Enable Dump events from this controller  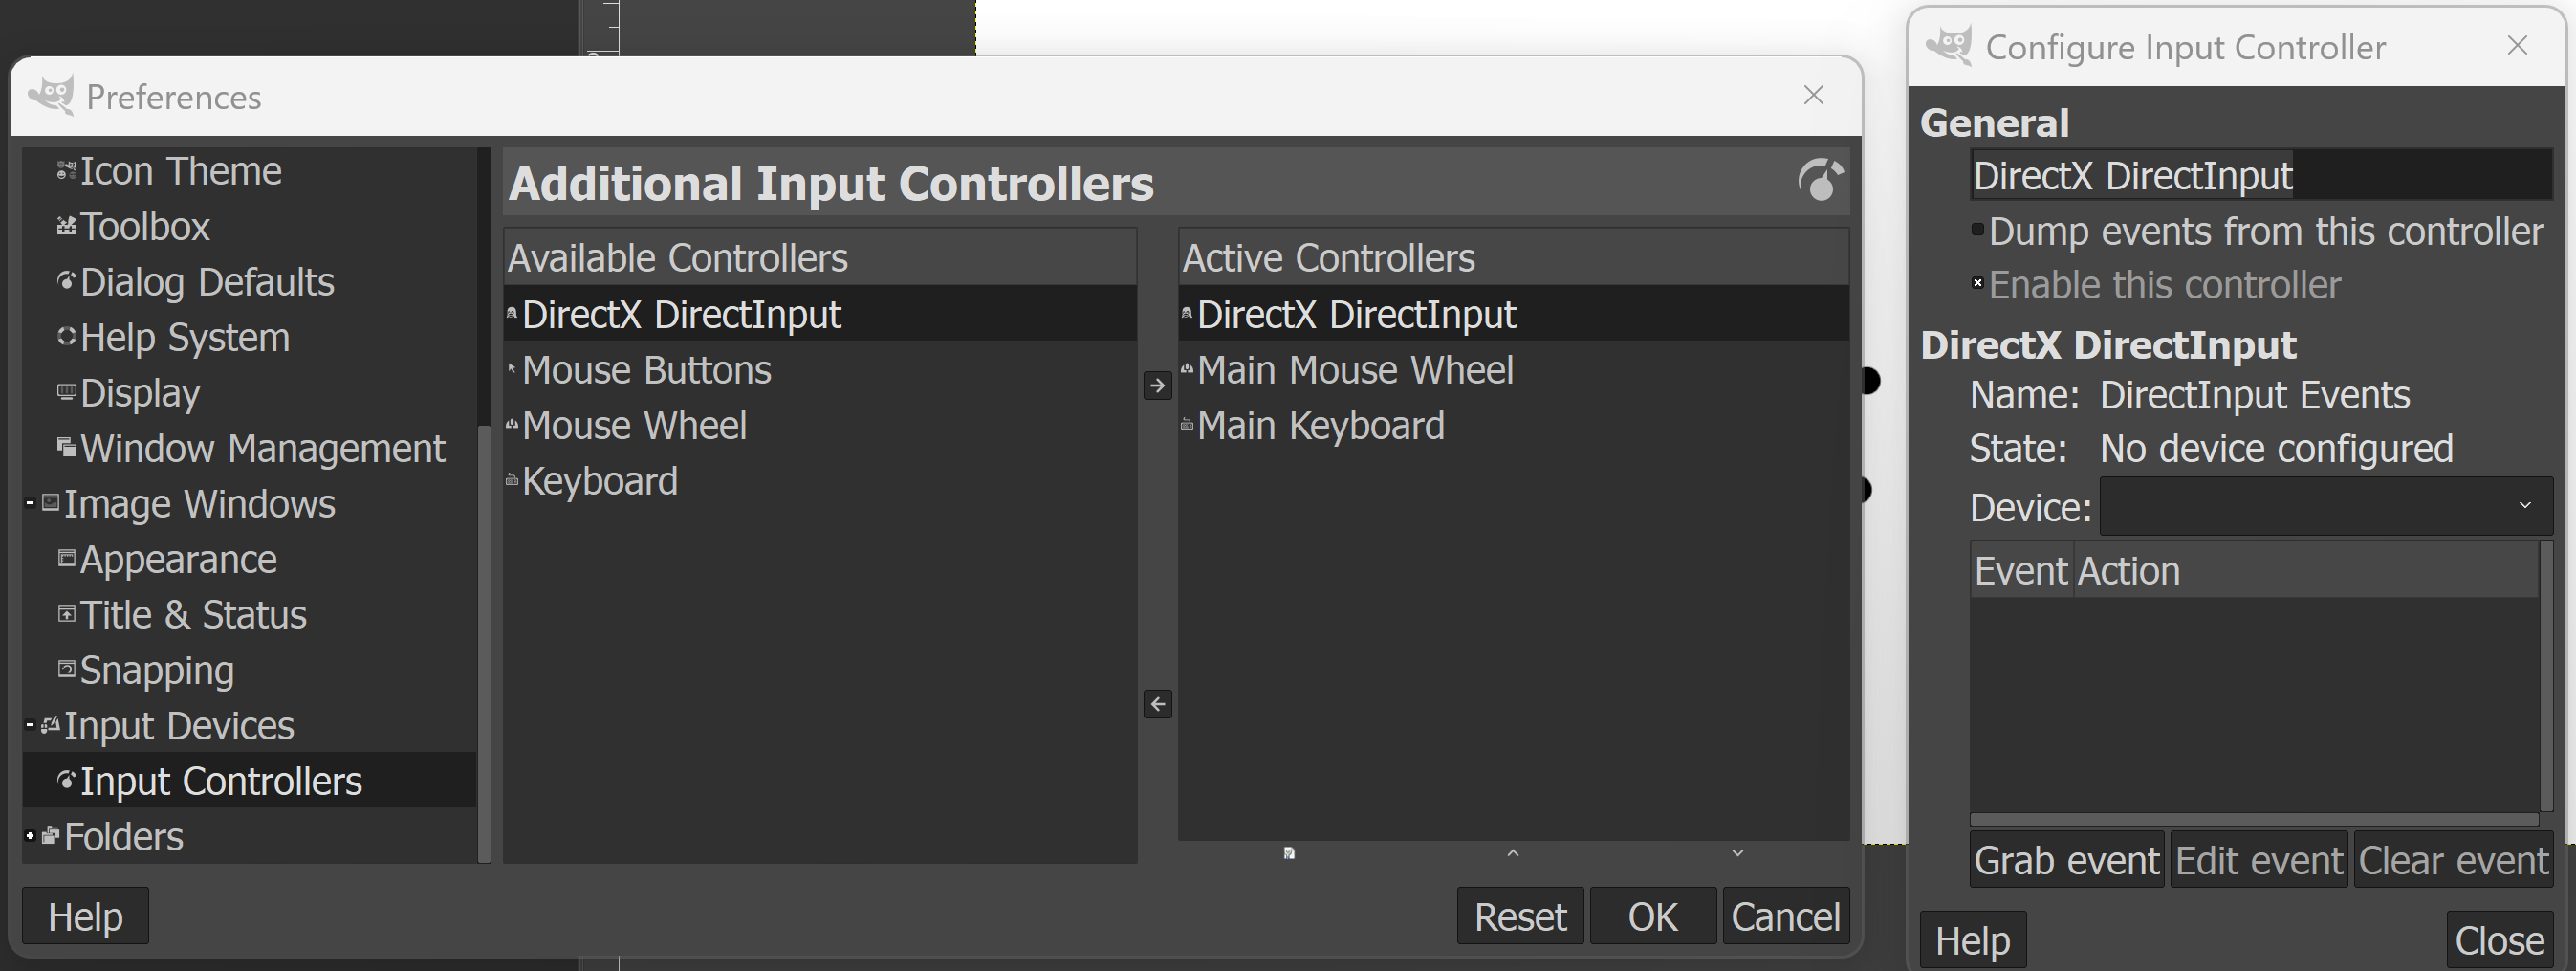(1977, 230)
